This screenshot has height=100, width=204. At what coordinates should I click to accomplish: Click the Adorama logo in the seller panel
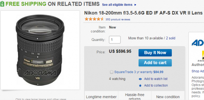[198, 43]
